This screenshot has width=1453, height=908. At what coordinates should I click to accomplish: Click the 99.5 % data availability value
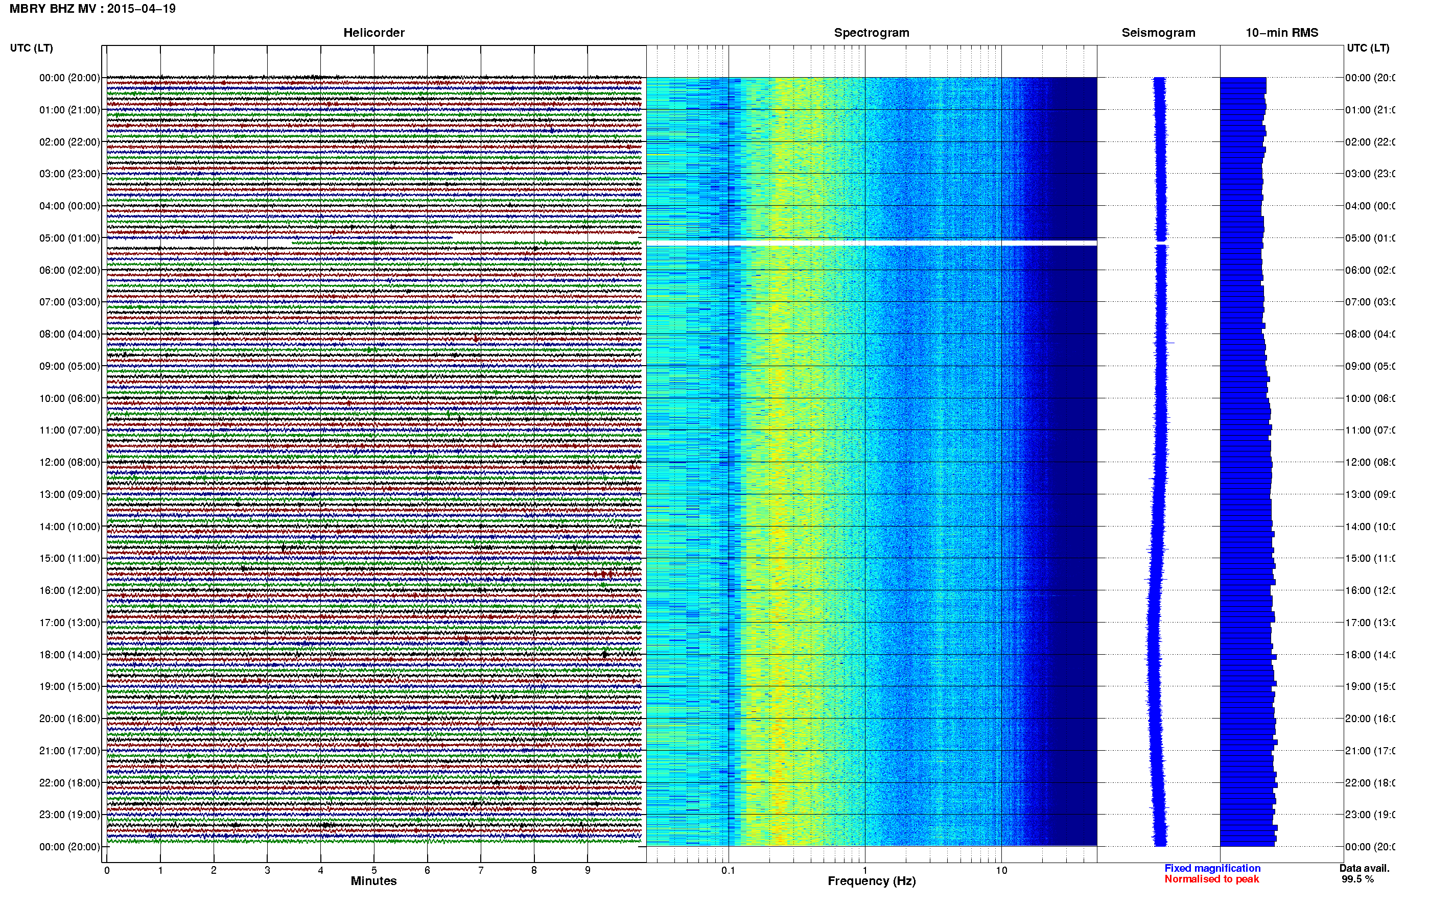pyautogui.click(x=1357, y=879)
